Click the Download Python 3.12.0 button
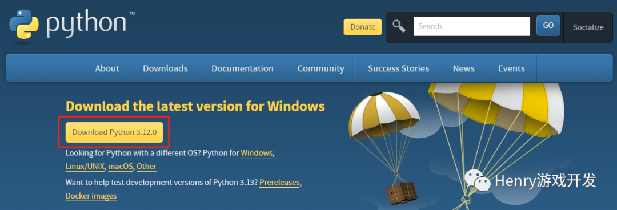 (x=114, y=132)
